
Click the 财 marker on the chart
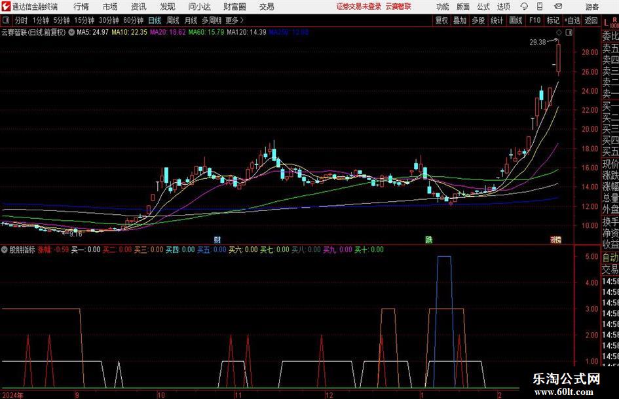tap(217, 239)
